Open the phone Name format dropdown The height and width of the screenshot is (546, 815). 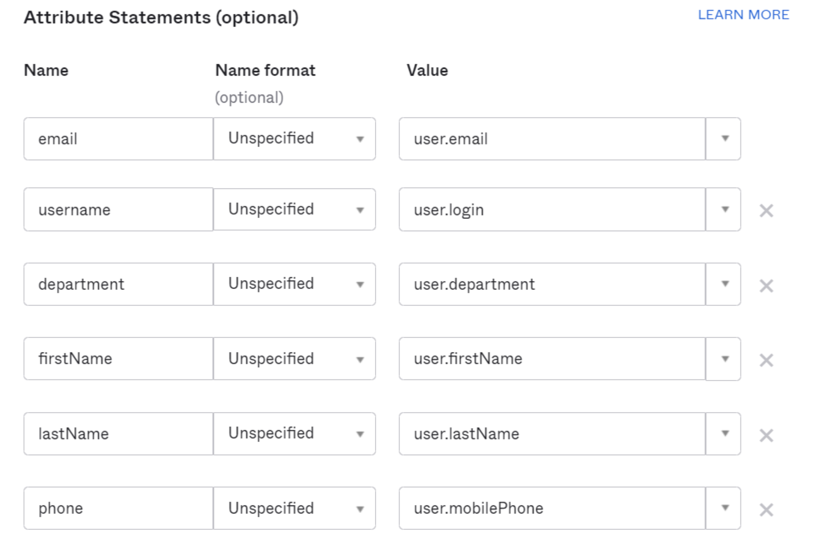click(360, 508)
